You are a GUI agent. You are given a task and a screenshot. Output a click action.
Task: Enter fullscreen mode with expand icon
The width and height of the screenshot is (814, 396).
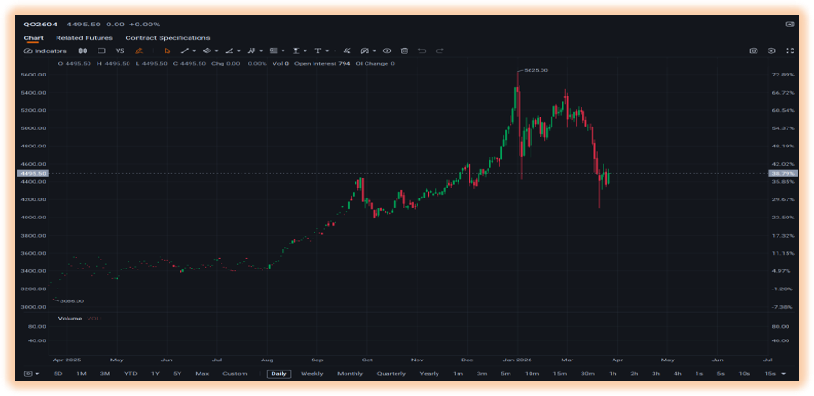[x=789, y=51]
